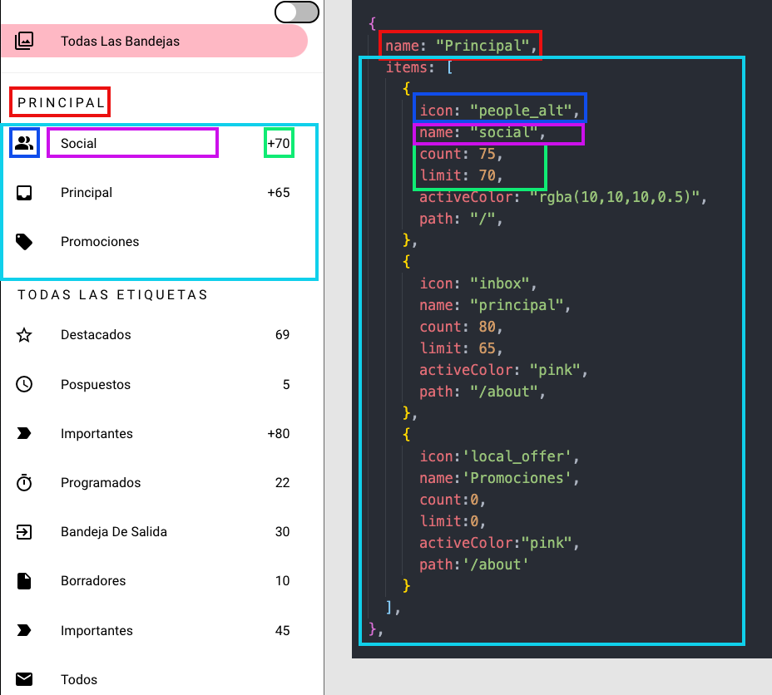Click the items: [ code line

coord(419,67)
